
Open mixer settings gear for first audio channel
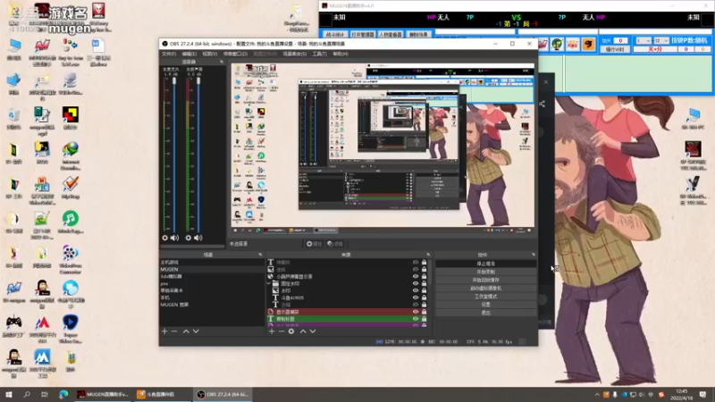coord(165,238)
